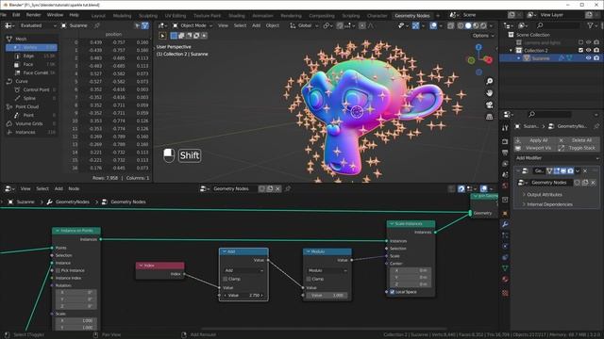This screenshot has width=604, height=339.
Task: Open the Object Mode dropdown
Action: [x=193, y=25]
